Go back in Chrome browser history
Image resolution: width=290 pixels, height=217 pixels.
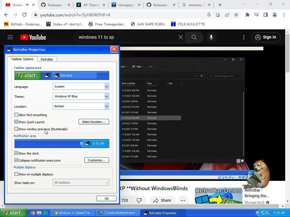click(6, 15)
